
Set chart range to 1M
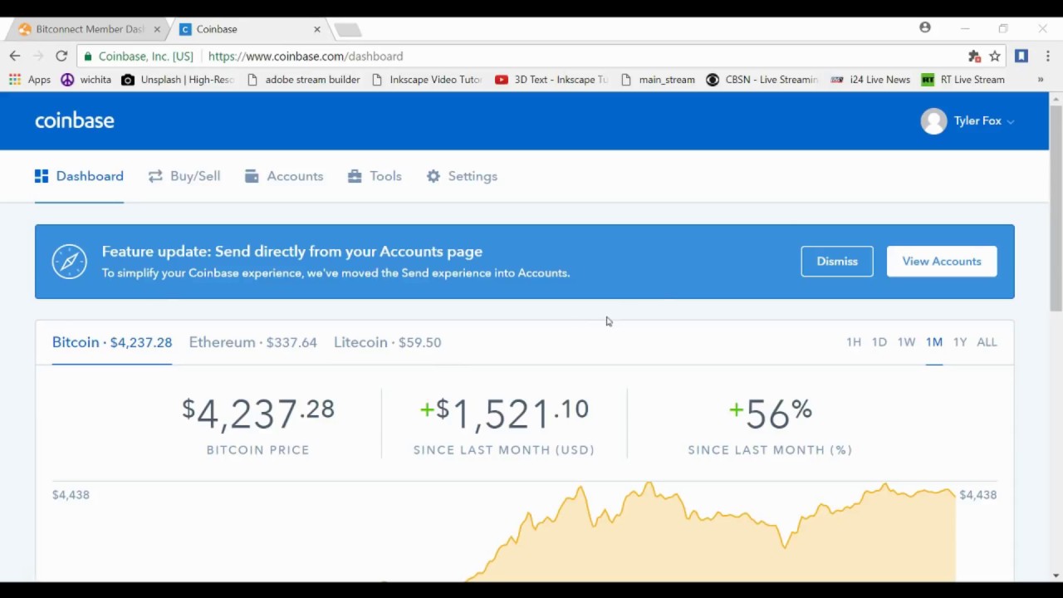(x=934, y=342)
